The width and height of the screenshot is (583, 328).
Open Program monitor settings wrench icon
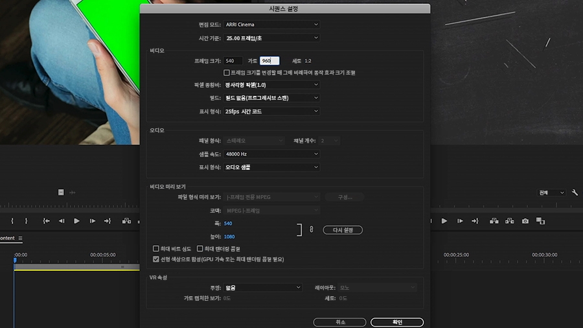point(575,193)
